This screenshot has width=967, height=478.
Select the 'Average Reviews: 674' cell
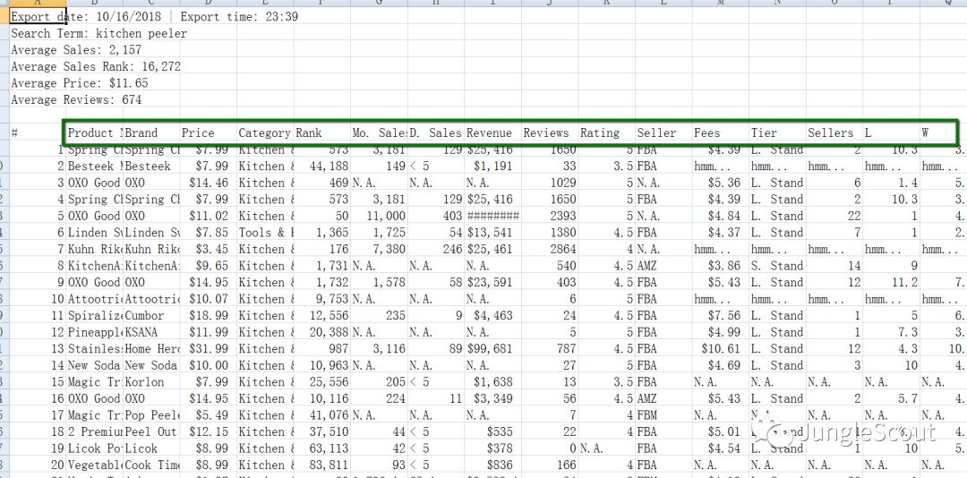click(37, 100)
